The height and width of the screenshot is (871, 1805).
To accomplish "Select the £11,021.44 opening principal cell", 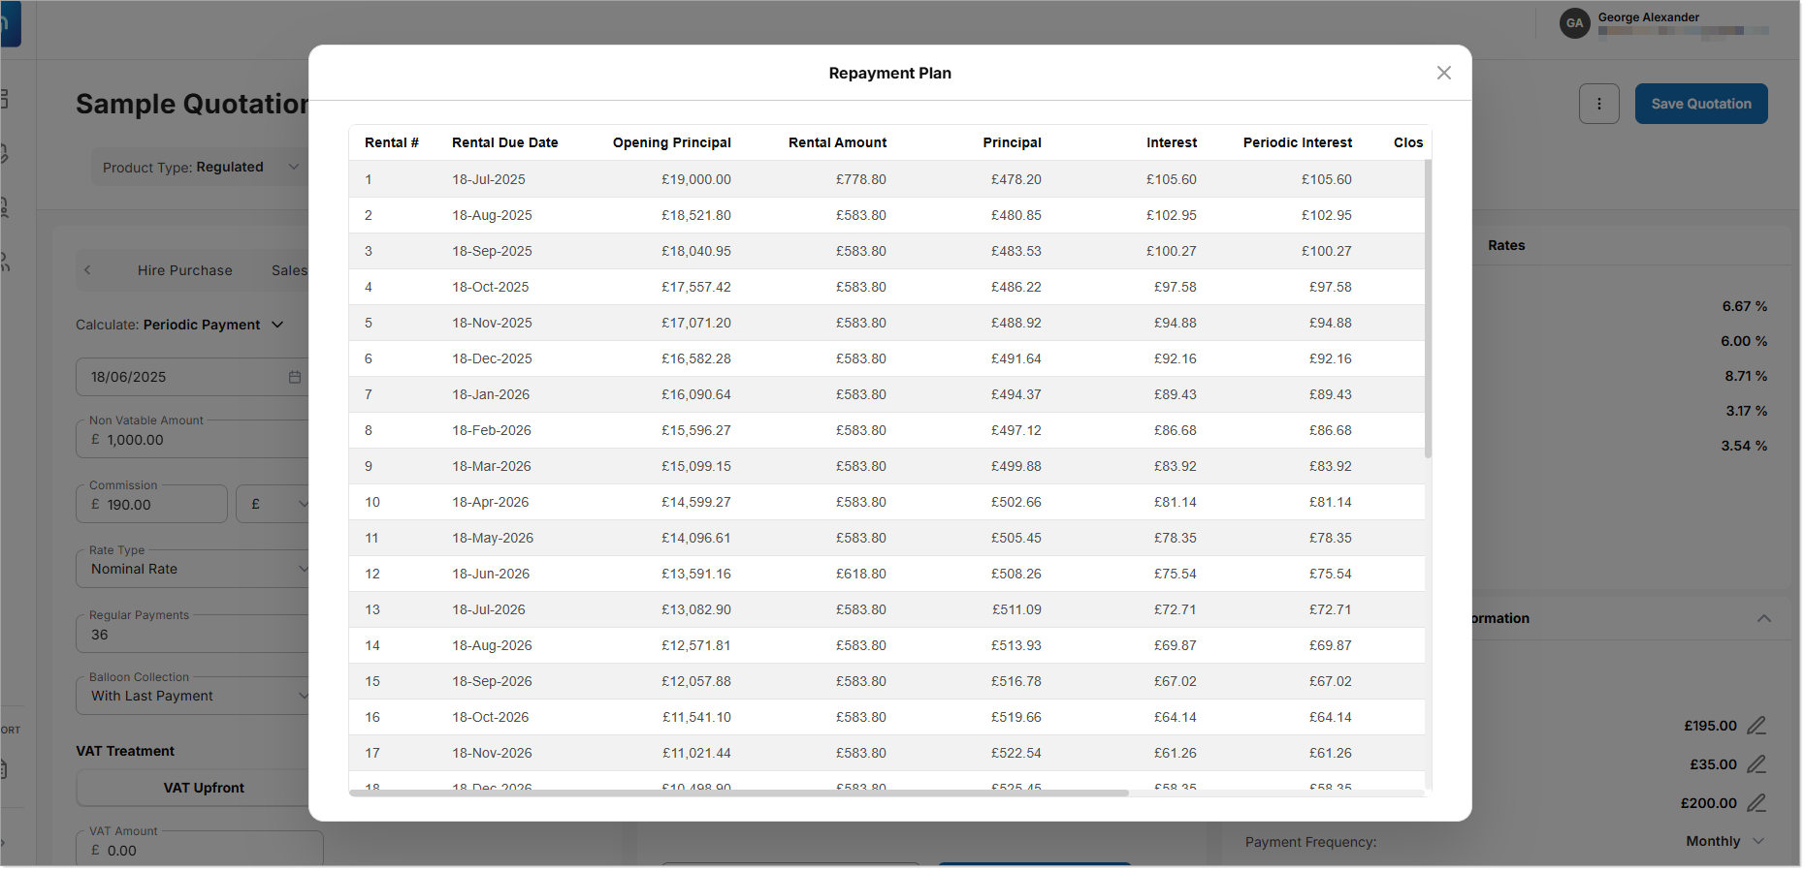I will (695, 753).
